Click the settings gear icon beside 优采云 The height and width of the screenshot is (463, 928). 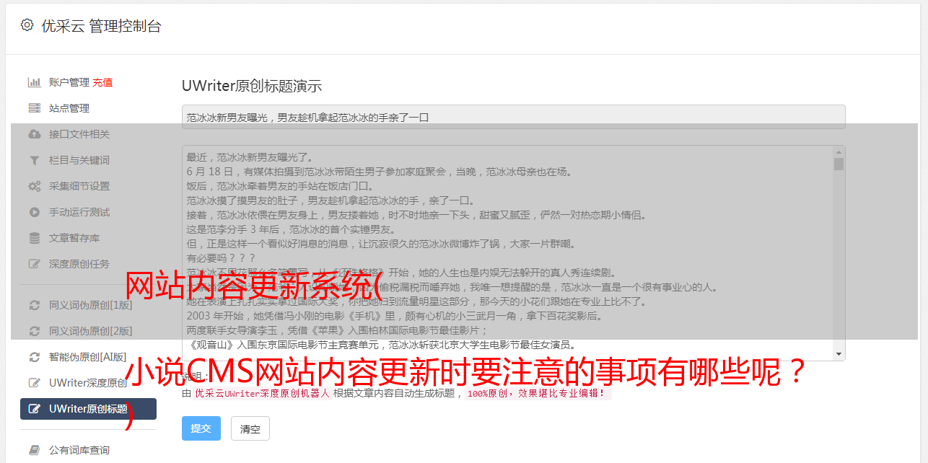[x=27, y=25]
